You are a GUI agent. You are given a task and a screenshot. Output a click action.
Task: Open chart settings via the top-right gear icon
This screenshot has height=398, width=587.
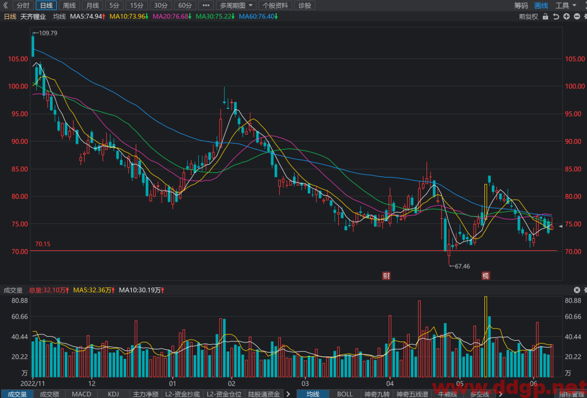coord(585,17)
